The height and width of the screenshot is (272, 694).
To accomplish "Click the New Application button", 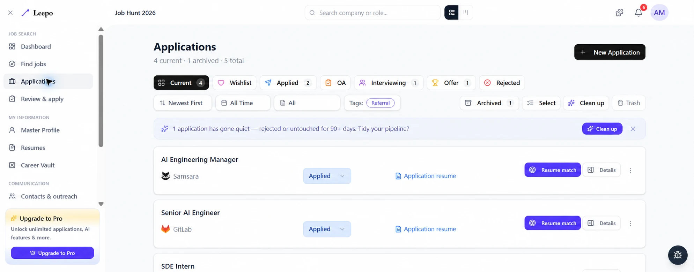I will pyautogui.click(x=610, y=52).
